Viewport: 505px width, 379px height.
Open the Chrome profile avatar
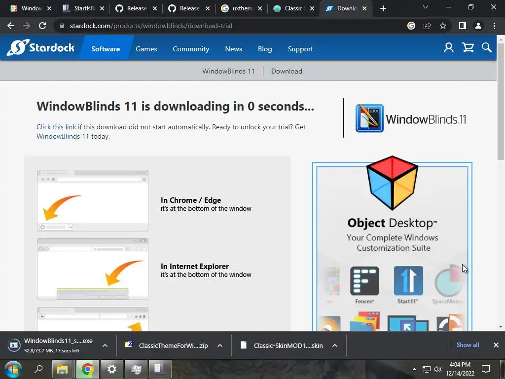478,26
